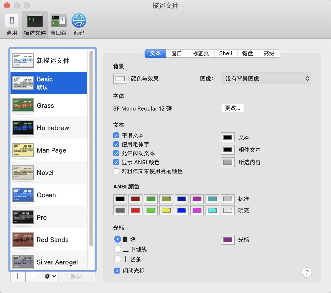This screenshot has width=331, height=293.
Task: Open the 光标 cursor color swatch
Action: [x=228, y=240]
